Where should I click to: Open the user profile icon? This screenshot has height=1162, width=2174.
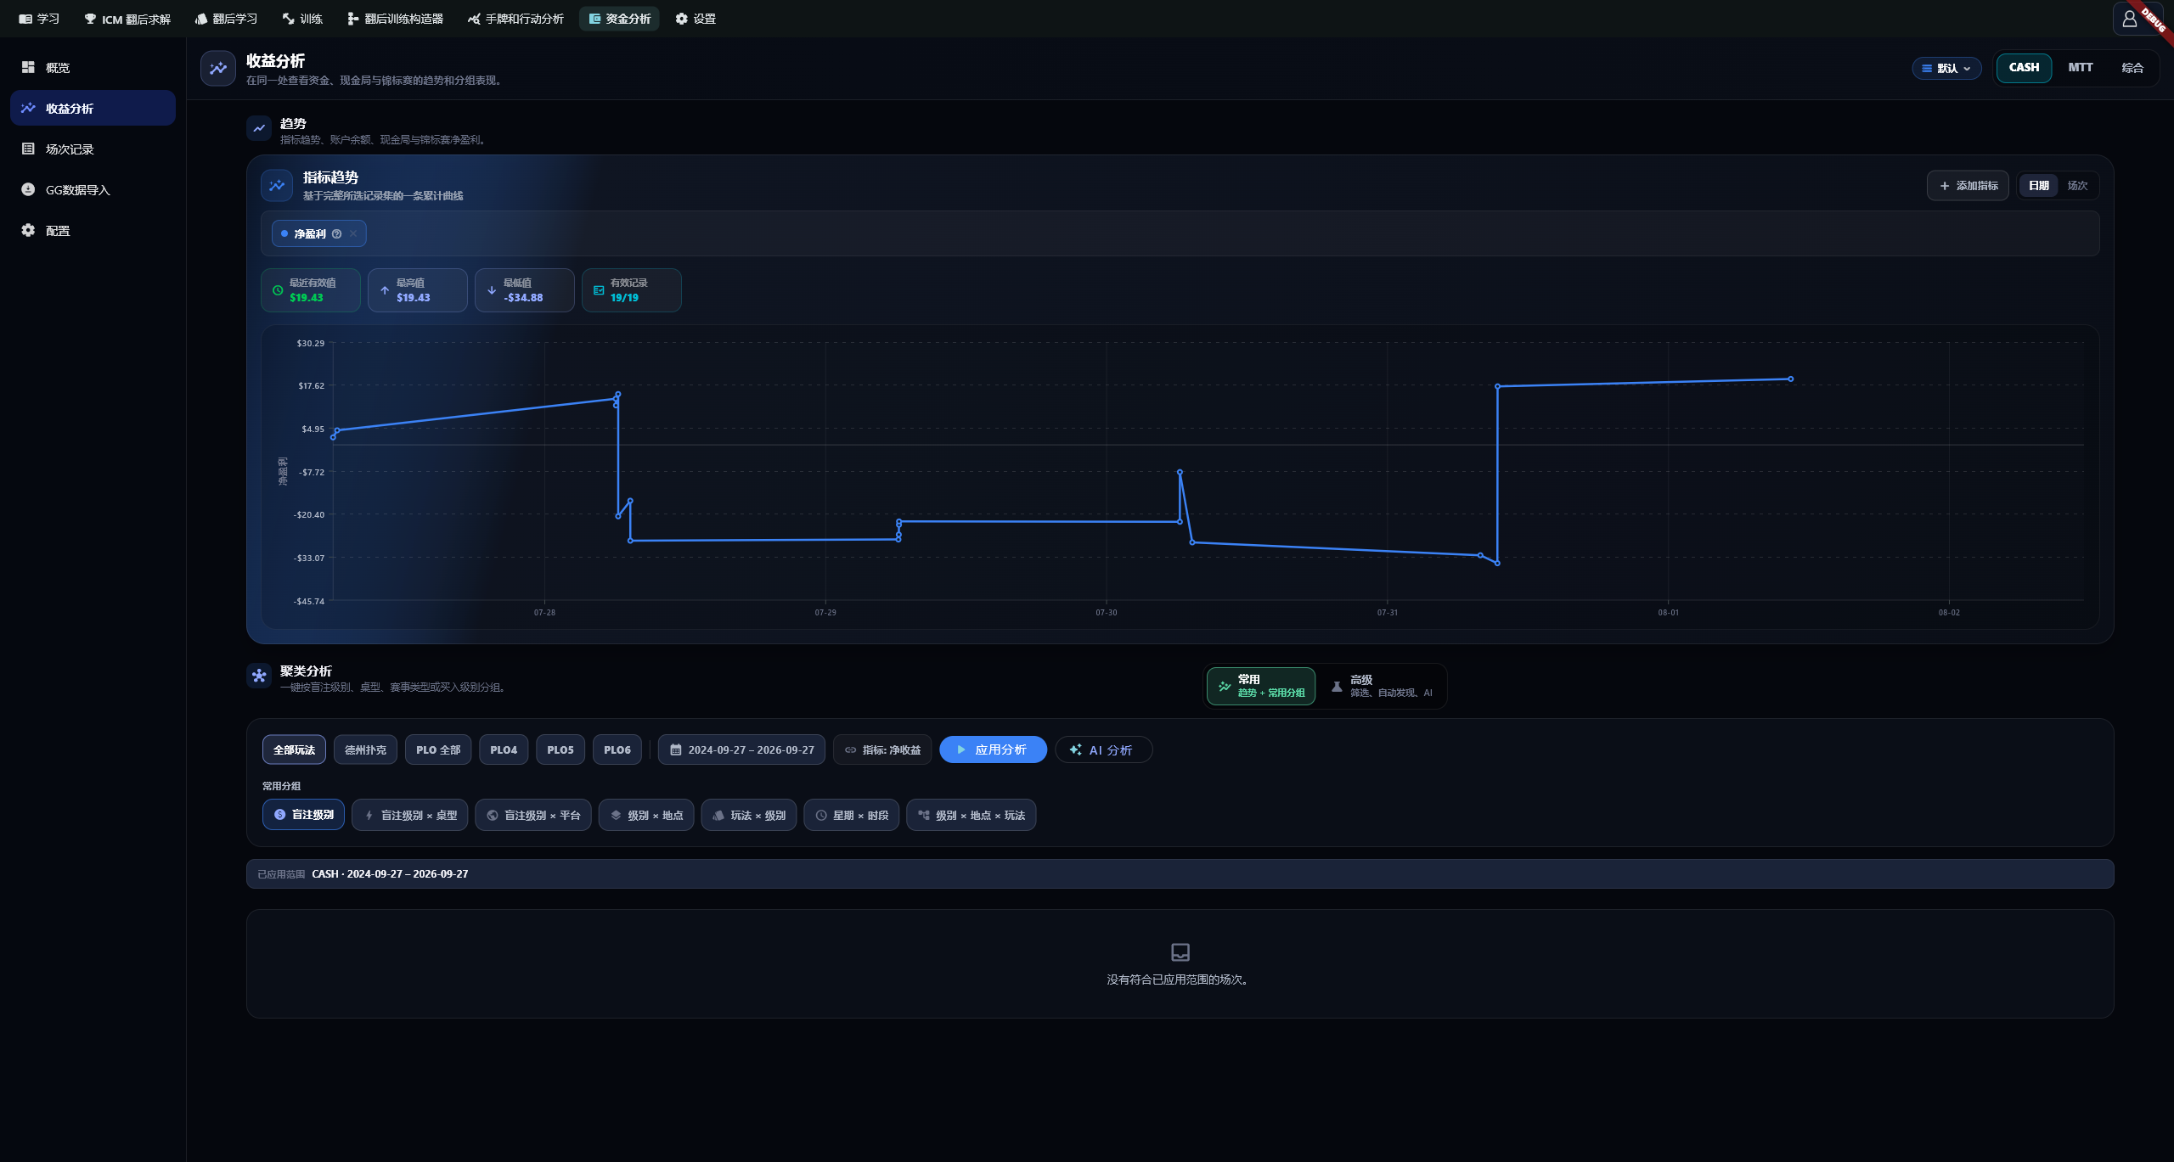click(2129, 19)
